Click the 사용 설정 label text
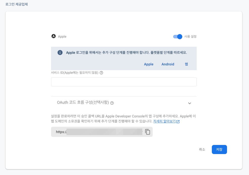The image size is (249, 175). [190, 37]
